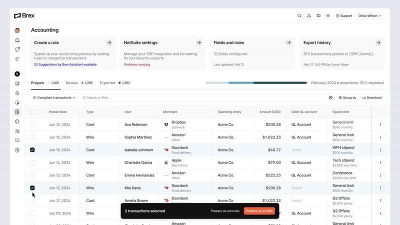Click the gift icon in left sidebar
Image resolution: width=400 pixels, height=225 pixels.
click(17, 149)
